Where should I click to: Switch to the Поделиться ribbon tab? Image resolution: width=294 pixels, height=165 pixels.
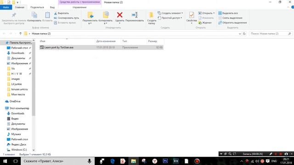[37, 7]
